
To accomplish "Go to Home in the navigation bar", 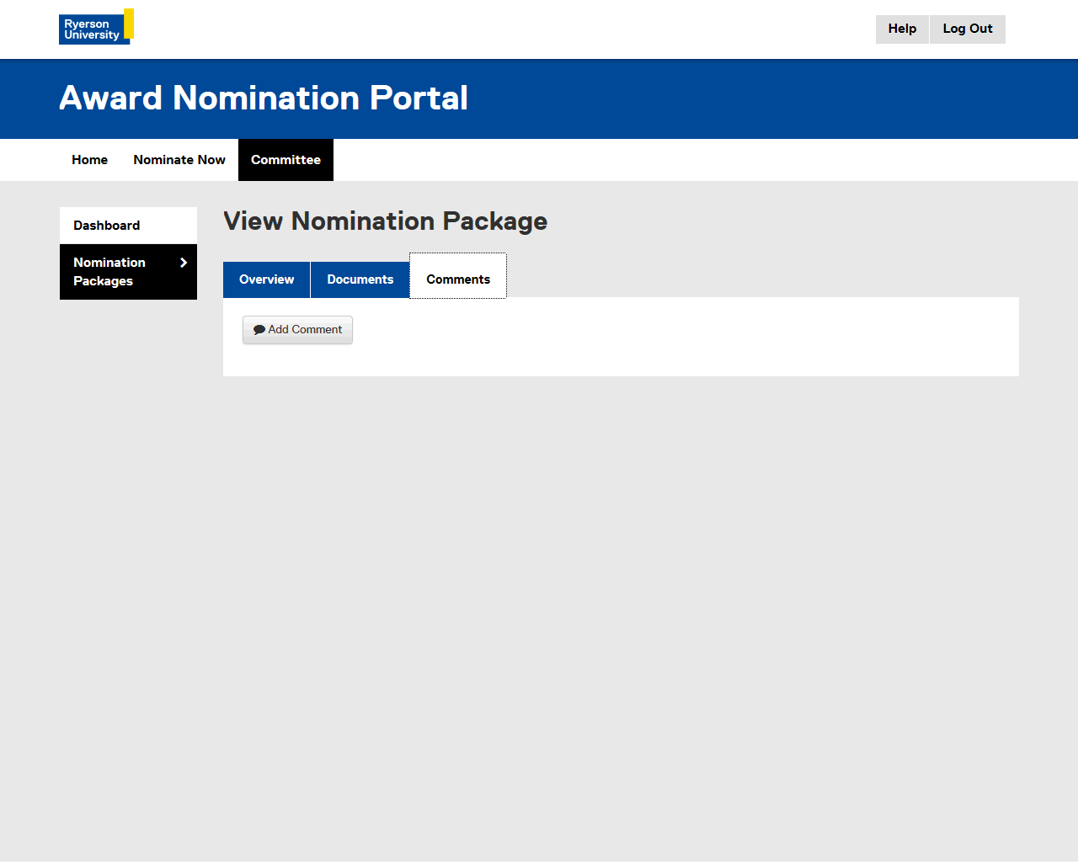I will click(89, 160).
